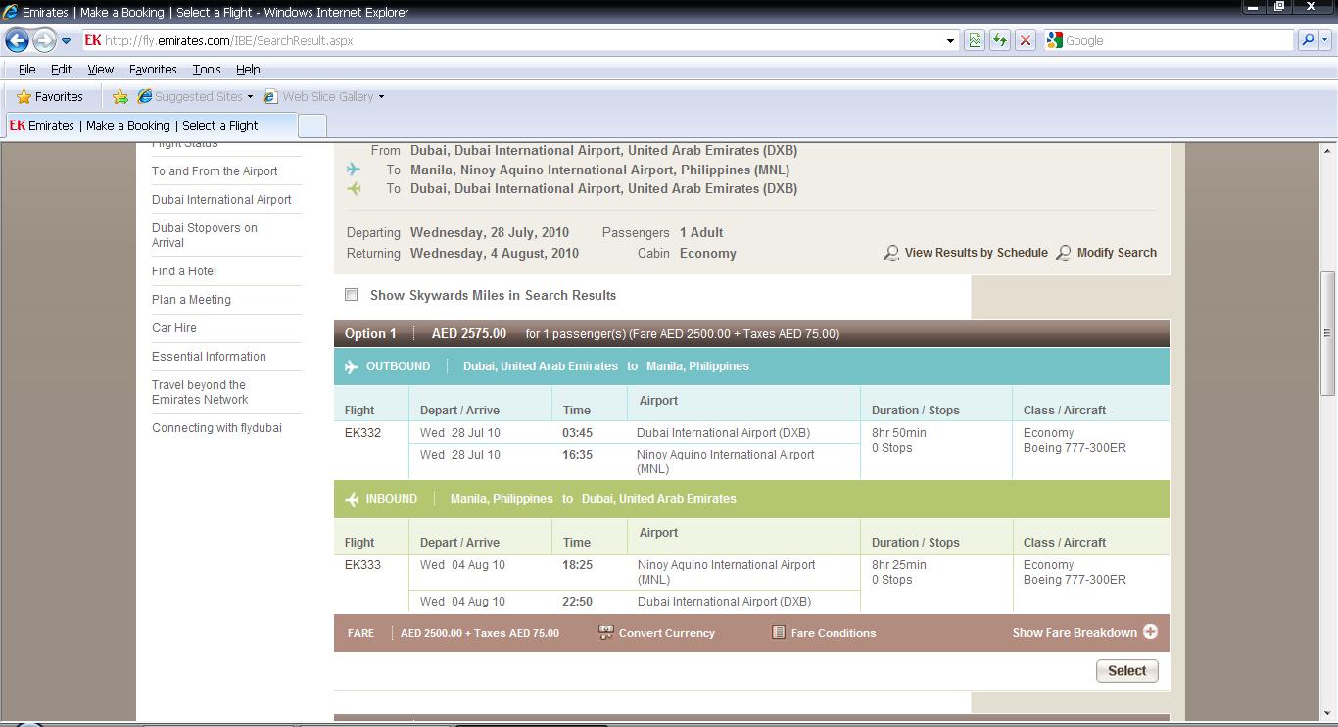
Task: Open the Find a Hotel link
Action: (184, 271)
